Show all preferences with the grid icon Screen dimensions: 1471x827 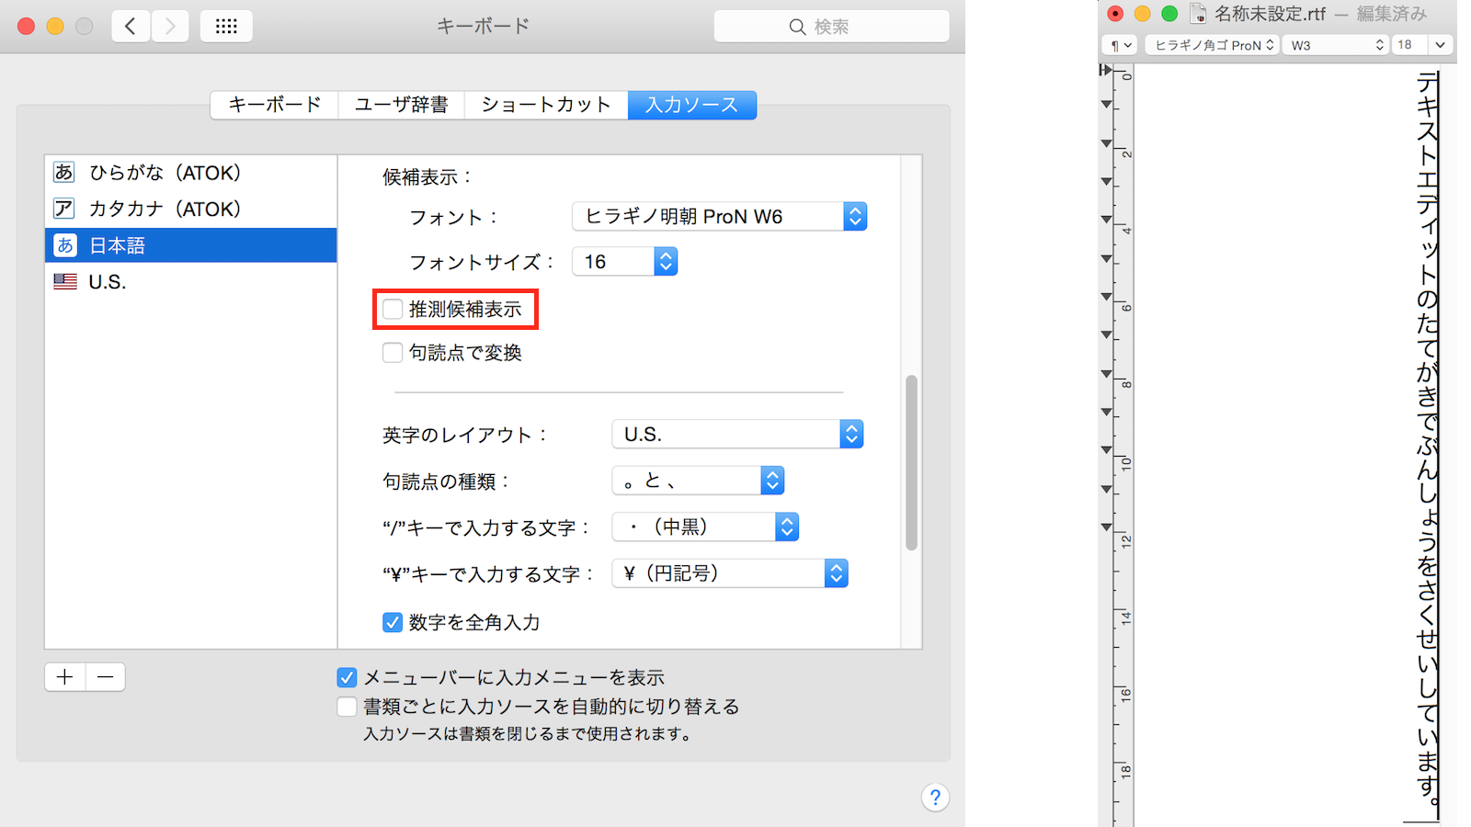226,27
